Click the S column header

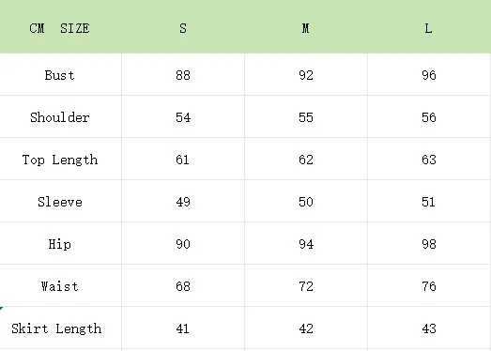[183, 26]
